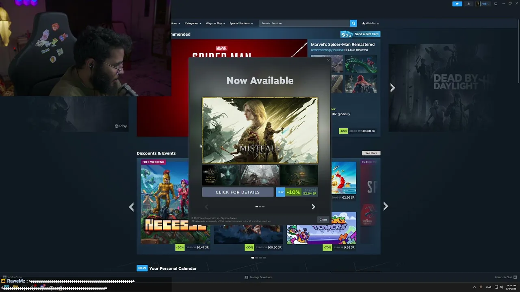
Task: Select the third Mistfall screenshot thumbnail
Action: [299, 175]
